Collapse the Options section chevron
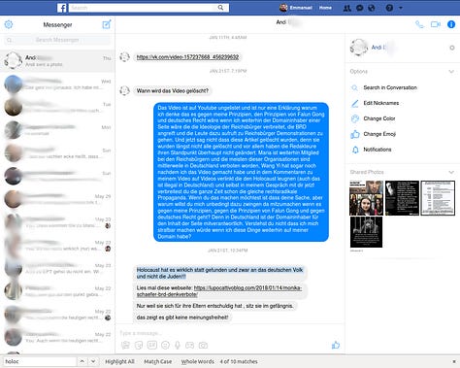Screen dimensions: 460x368 pyautogui.click(x=451, y=72)
